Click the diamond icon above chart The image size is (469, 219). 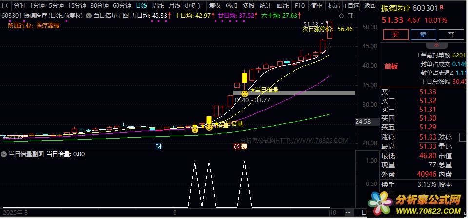[x=342, y=16]
